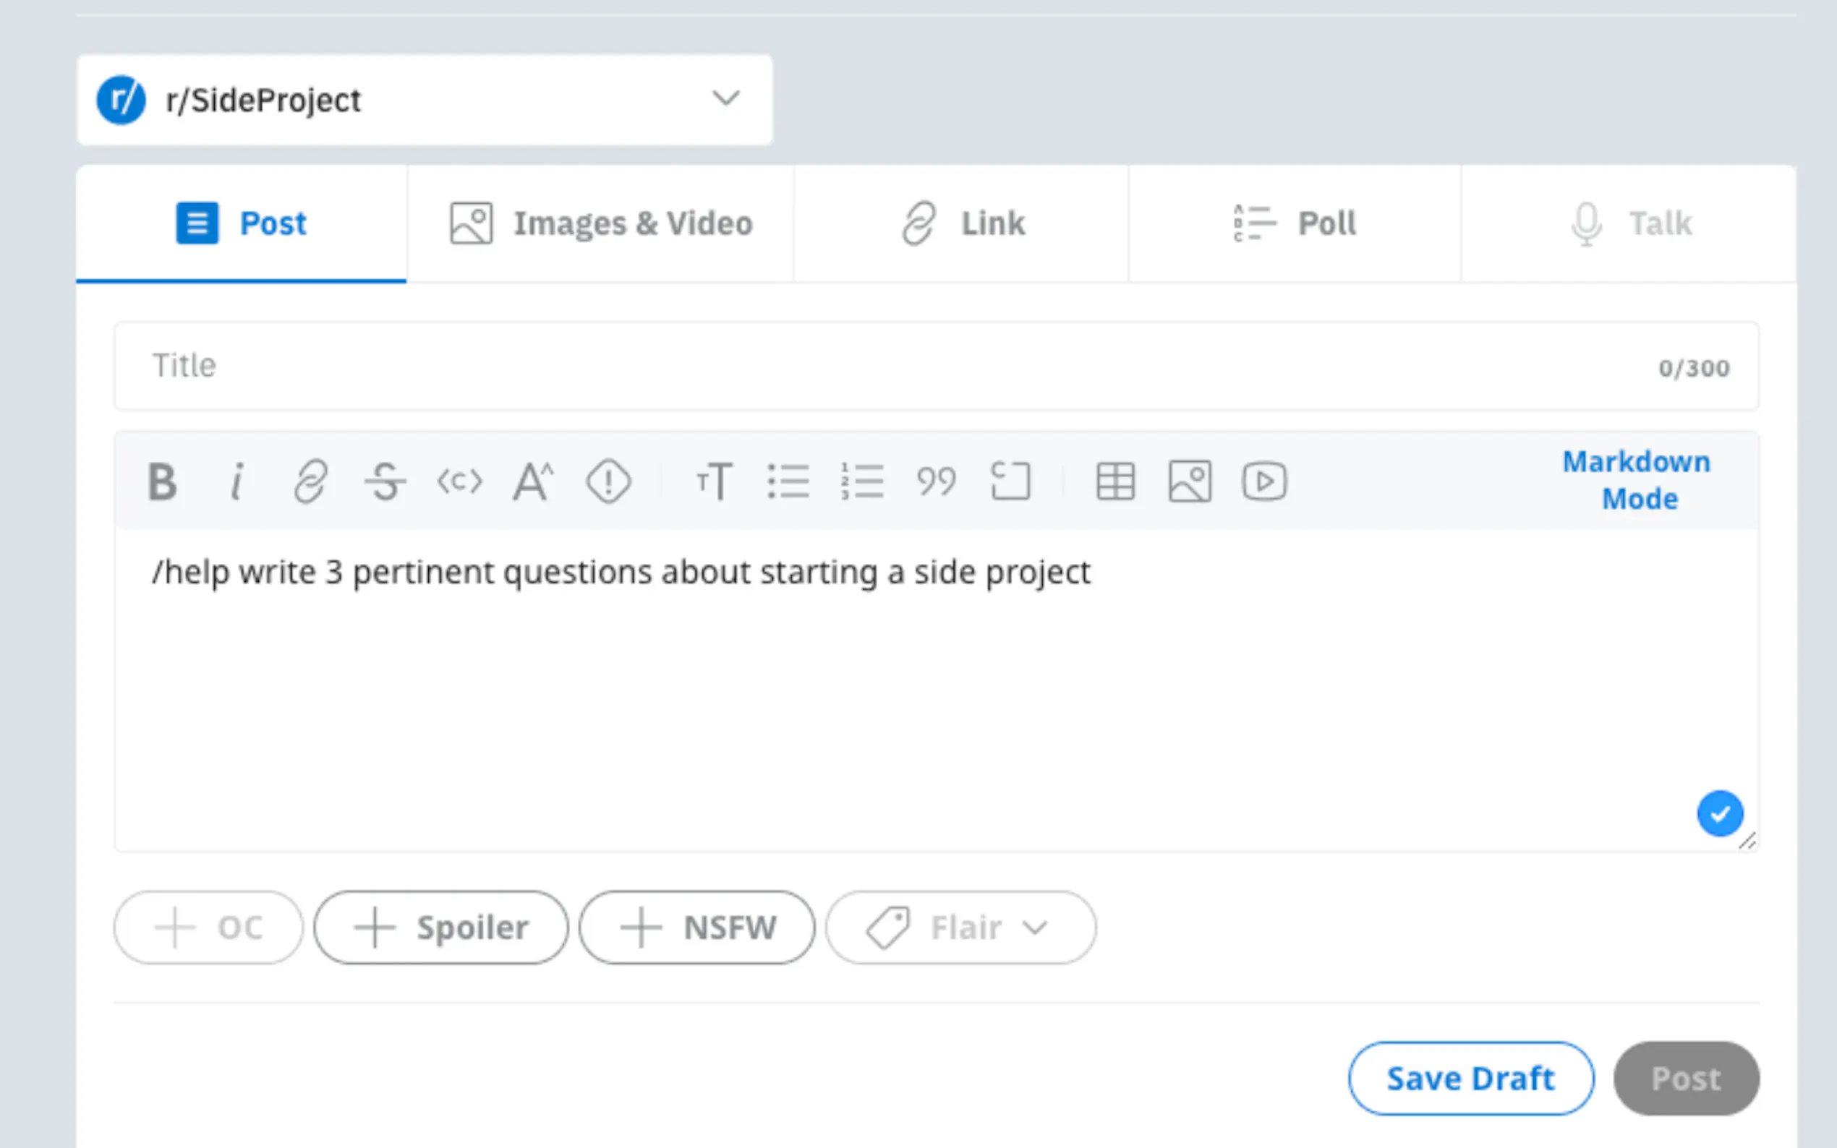The height and width of the screenshot is (1148, 1837).
Task: Switch to the Poll tab
Action: (x=1294, y=223)
